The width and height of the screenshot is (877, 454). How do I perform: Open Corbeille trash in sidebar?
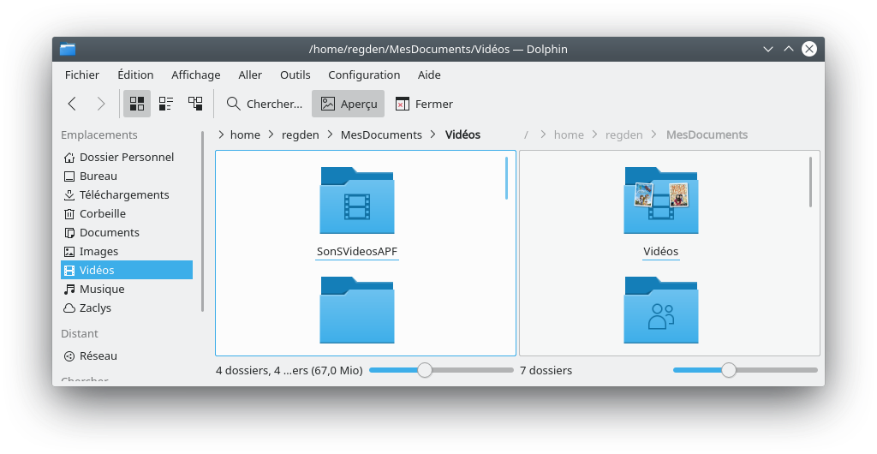click(x=102, y=213)
